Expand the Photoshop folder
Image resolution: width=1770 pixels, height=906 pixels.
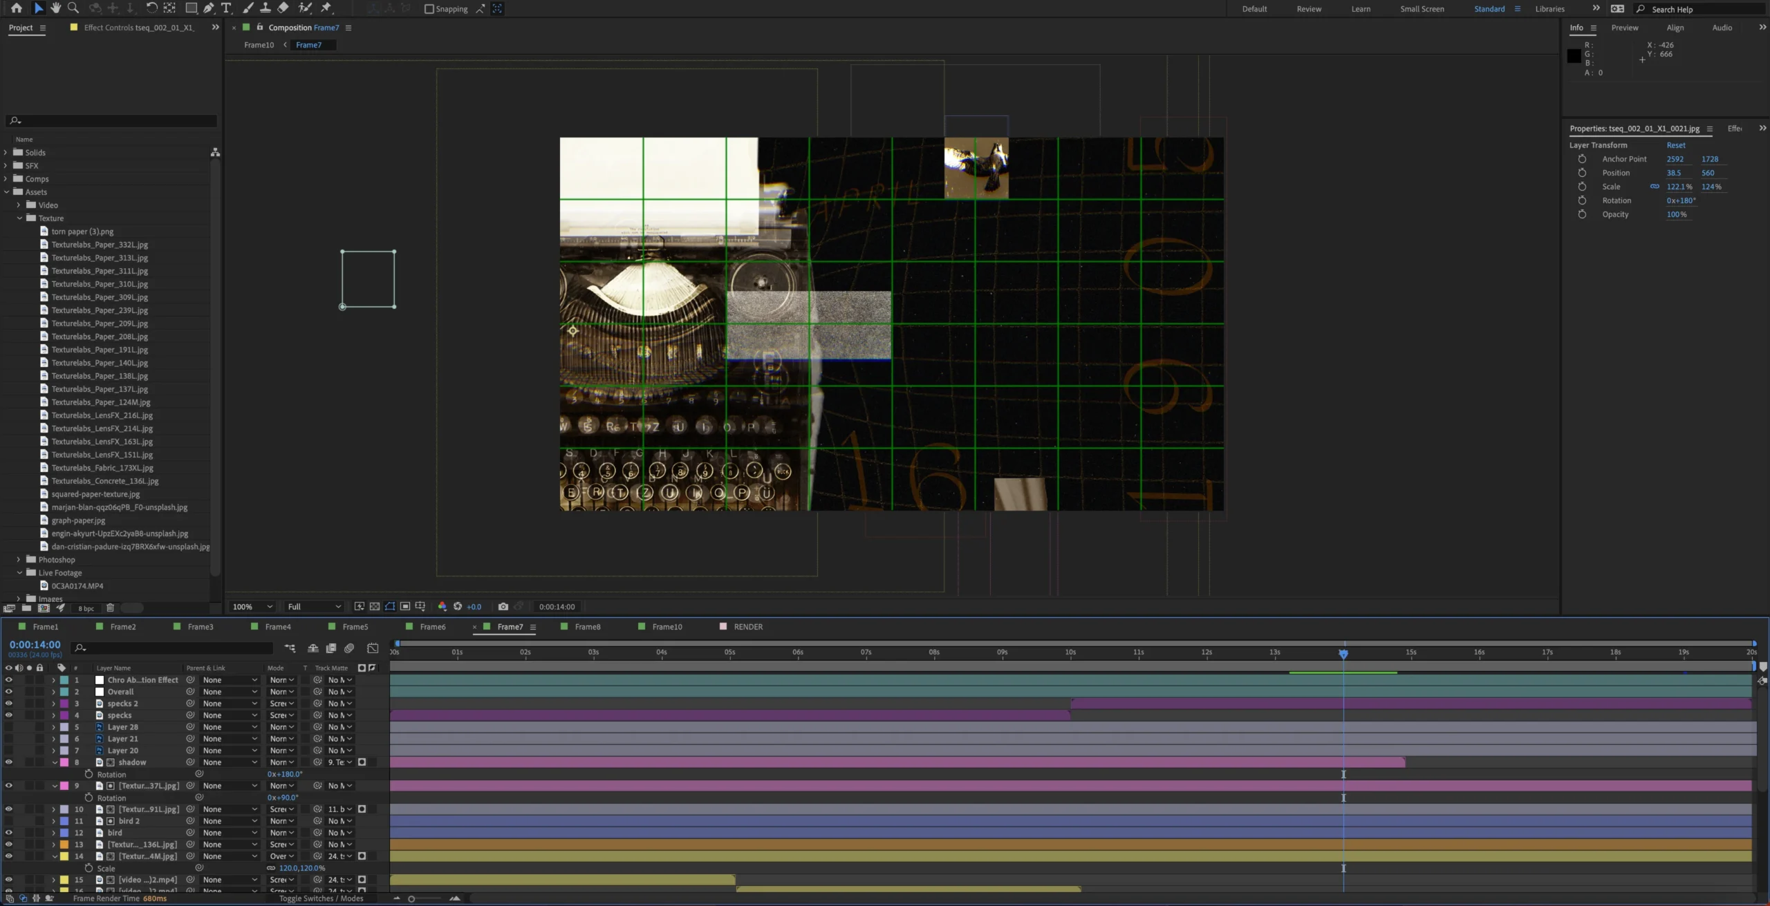point(19,560)
